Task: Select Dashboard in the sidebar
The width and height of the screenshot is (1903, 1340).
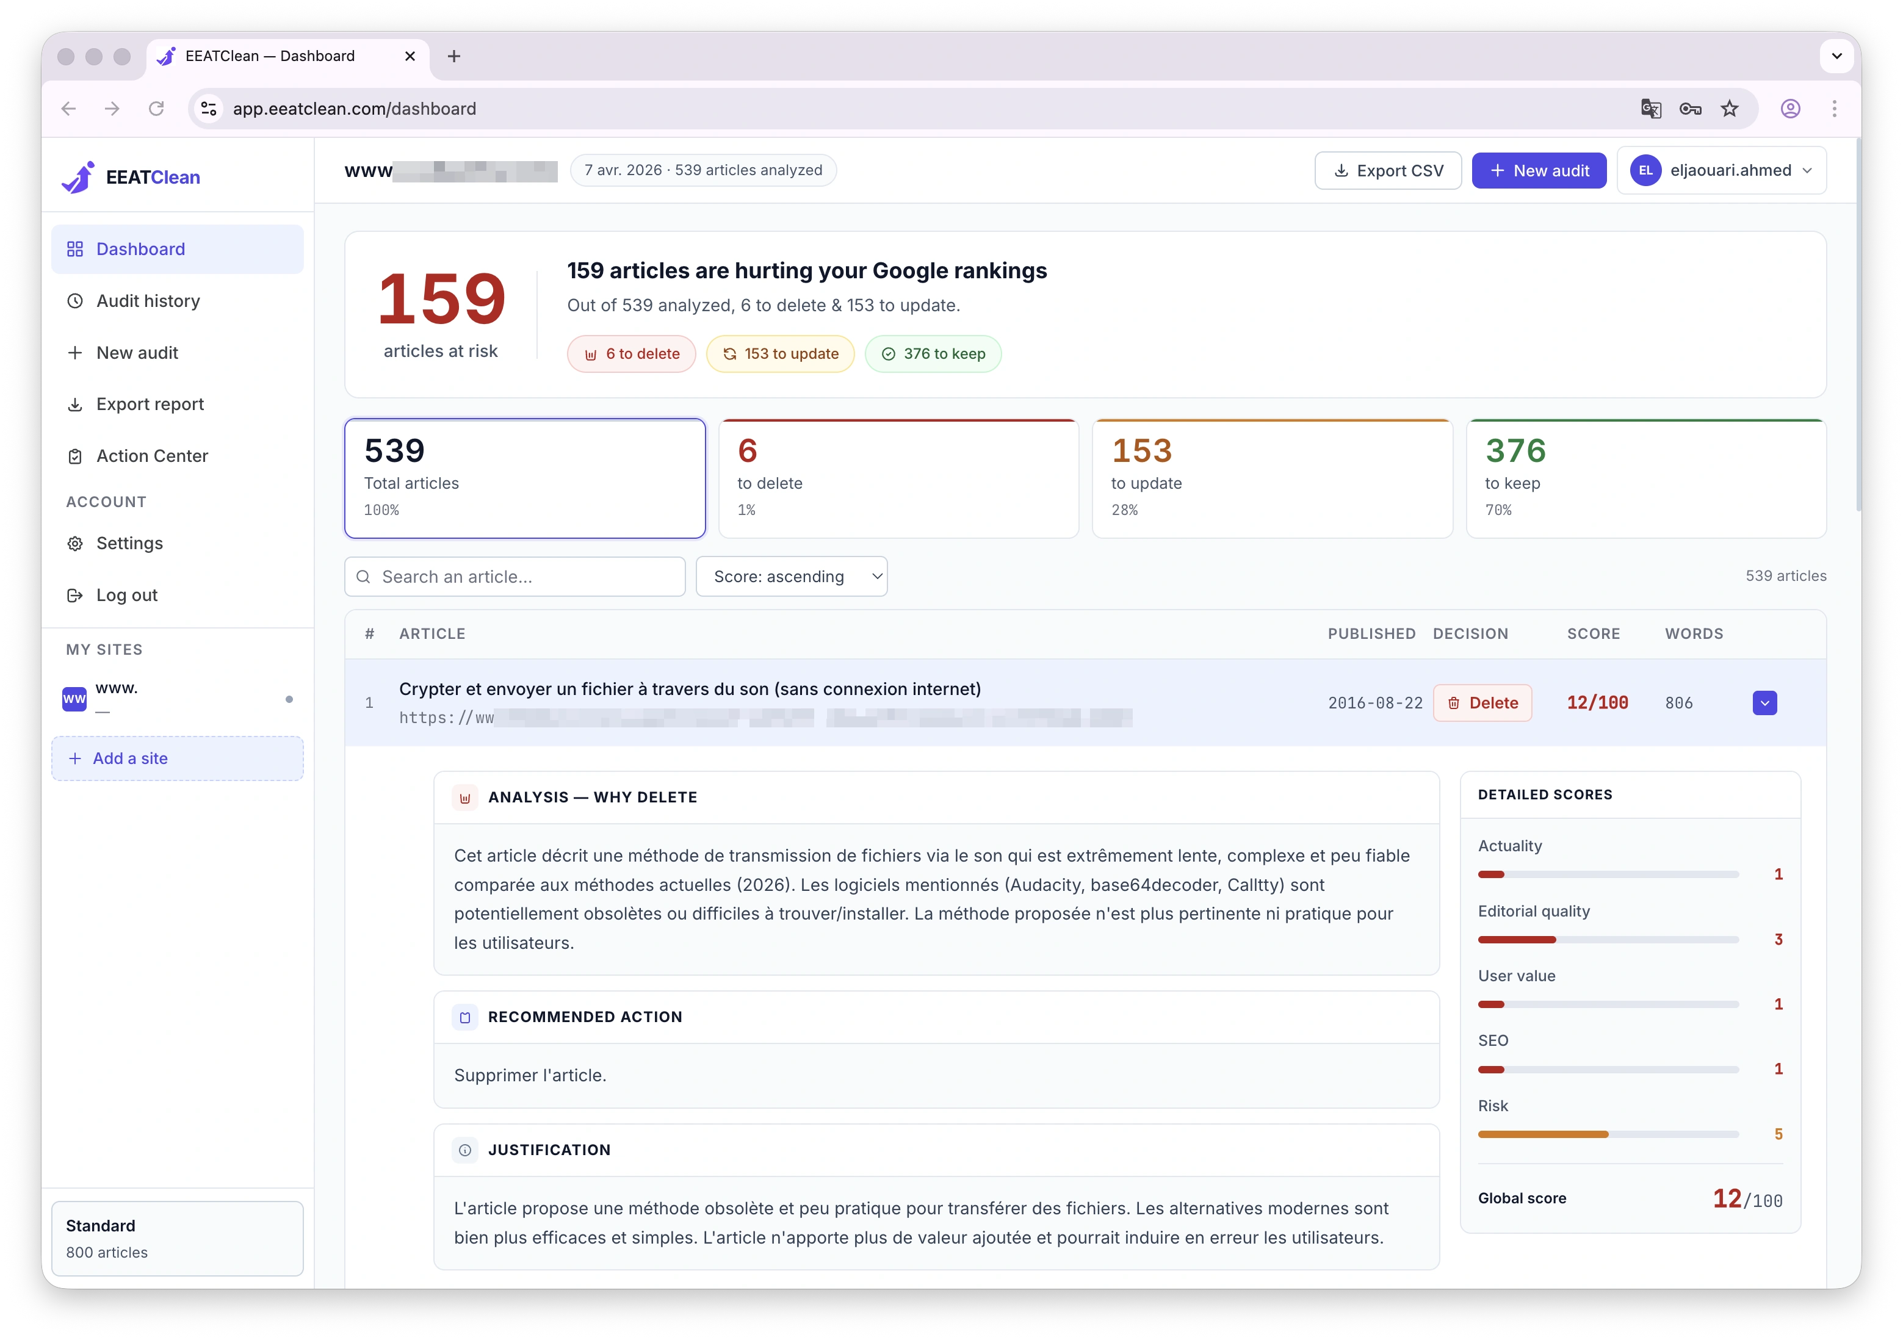Action: point(140,248)
